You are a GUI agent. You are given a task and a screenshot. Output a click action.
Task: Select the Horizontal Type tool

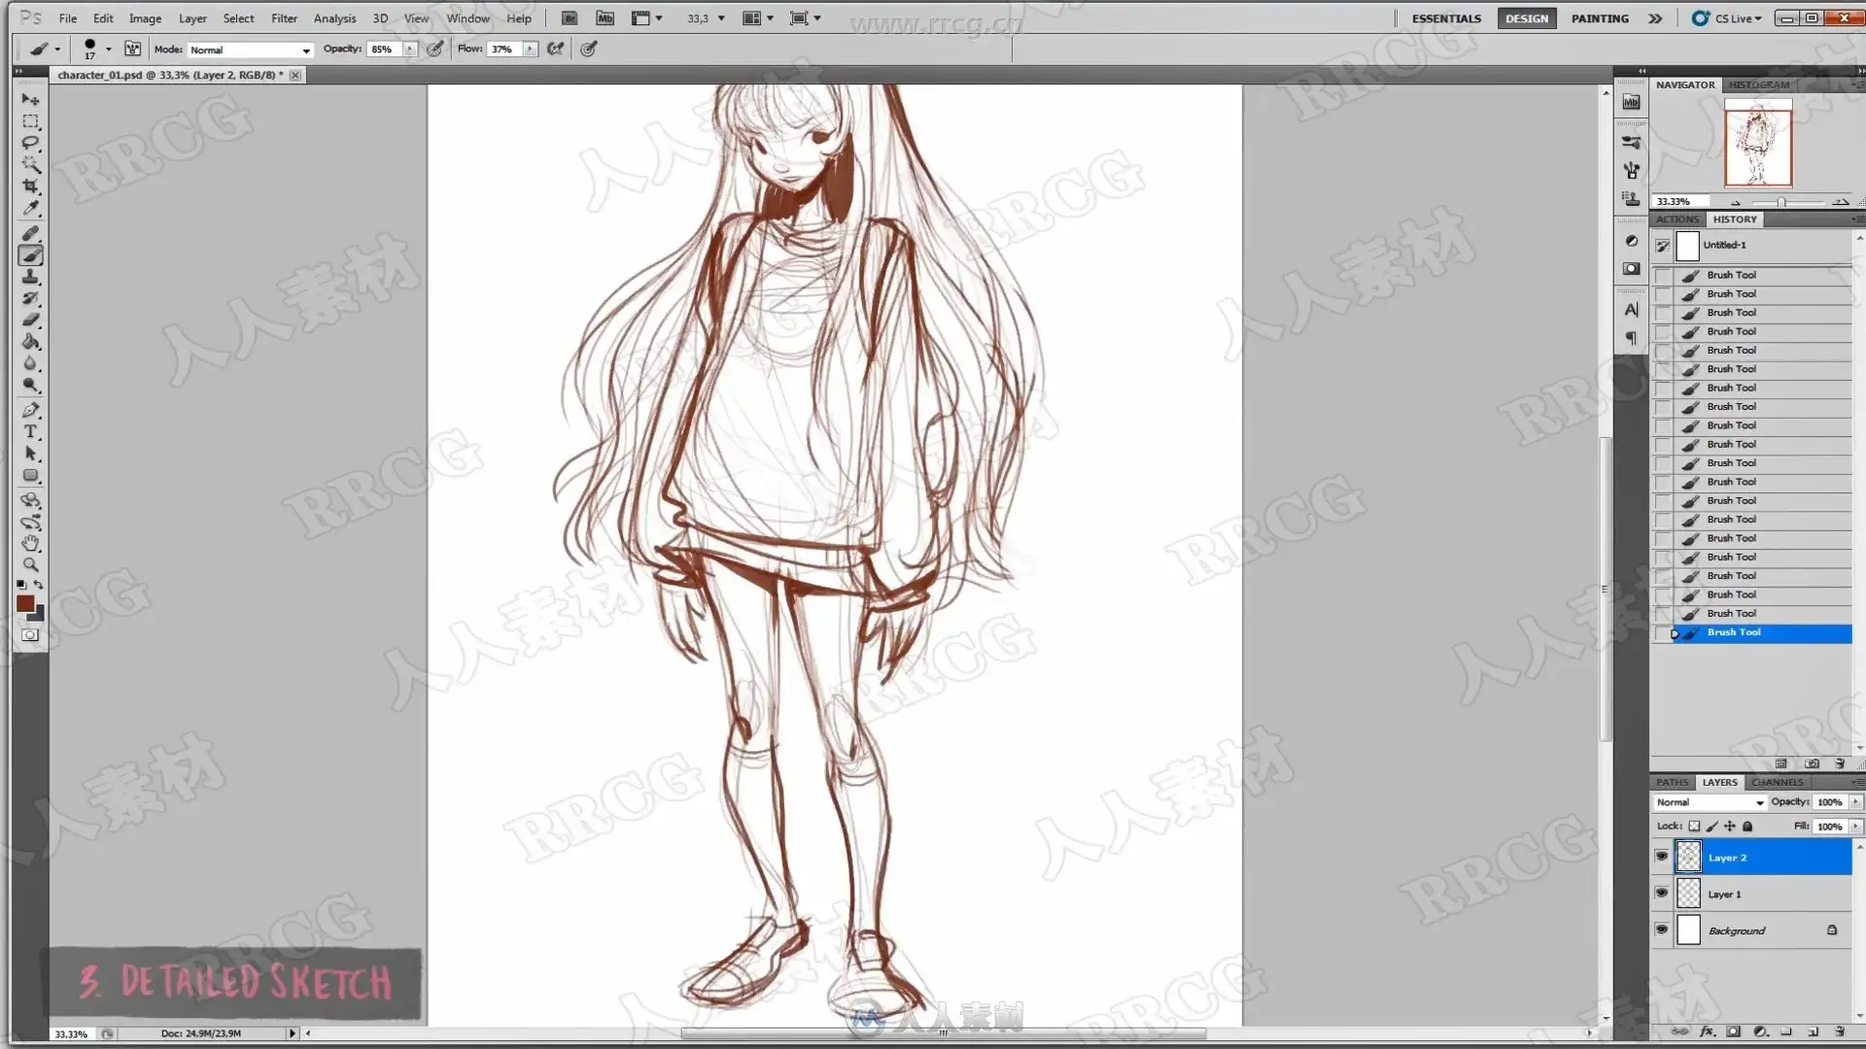click(31, 432)
